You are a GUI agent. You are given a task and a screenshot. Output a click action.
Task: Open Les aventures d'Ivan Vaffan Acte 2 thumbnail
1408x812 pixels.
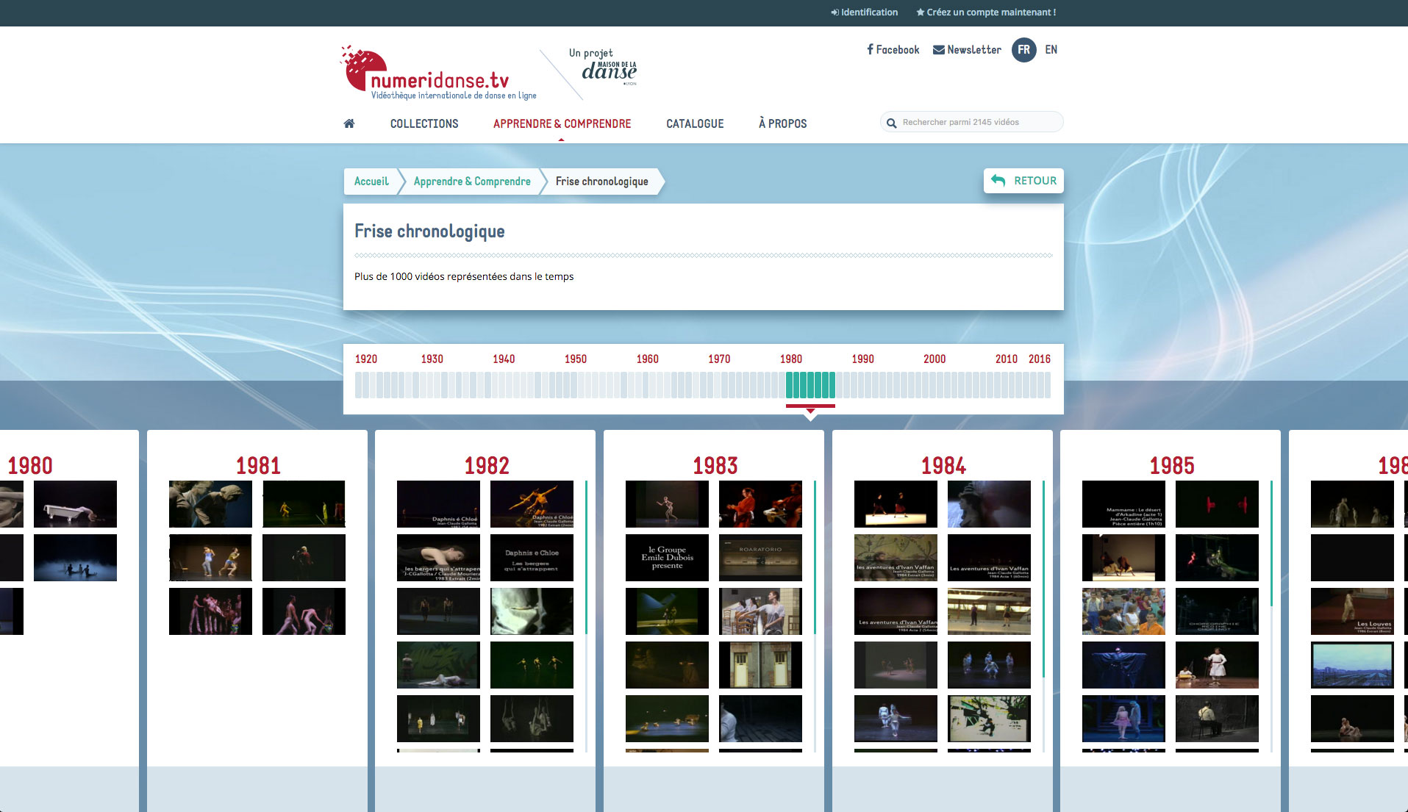point(896,611)
